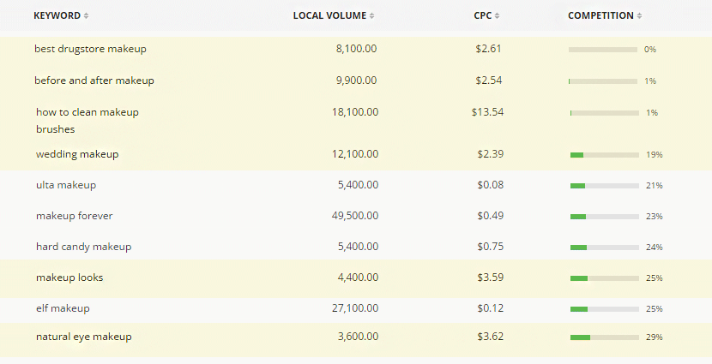Open the 'best drugstore makeup' keyword
Image resolution: width=712 pixels, height=364 pixels.
coord(90,49)
